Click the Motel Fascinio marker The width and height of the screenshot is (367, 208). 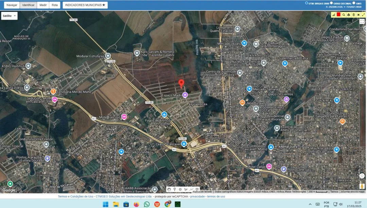pyautogui.click(x=124, y=117)
